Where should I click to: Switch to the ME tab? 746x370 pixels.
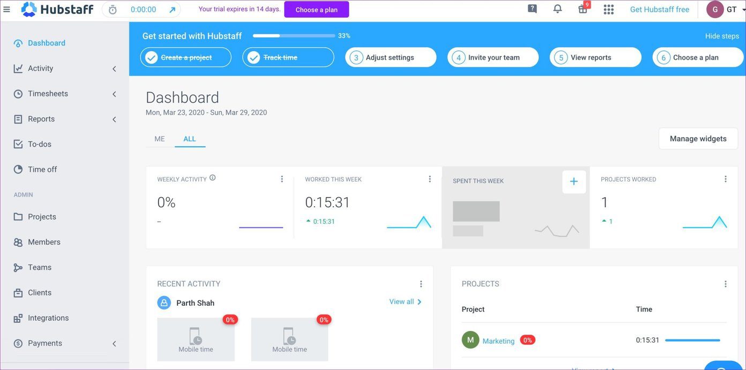click(x=160, y=139)
